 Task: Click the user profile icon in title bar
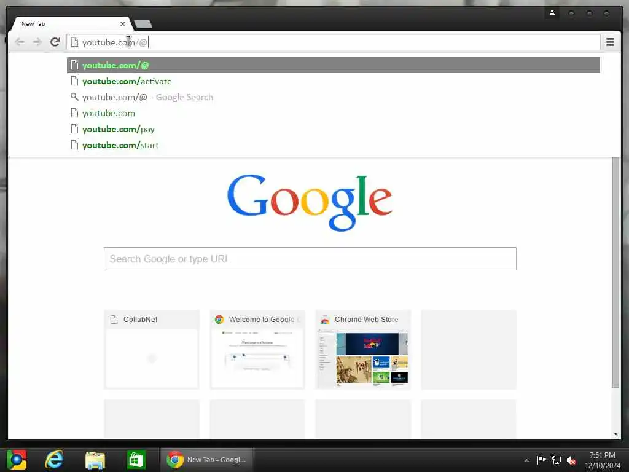click(x=552, y=13)
